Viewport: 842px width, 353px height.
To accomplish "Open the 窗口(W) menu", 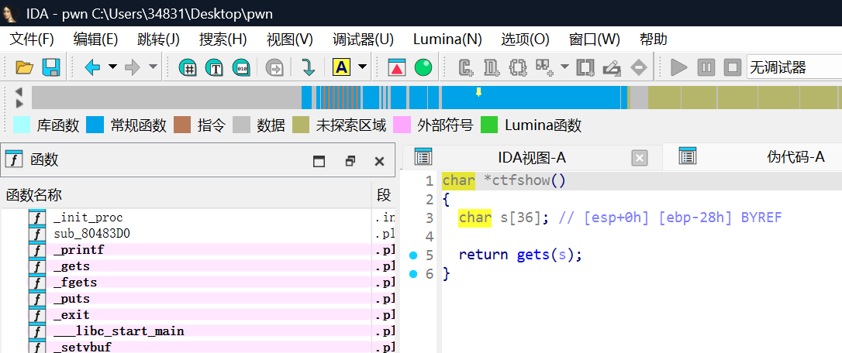I will click(x=595, y=39).
